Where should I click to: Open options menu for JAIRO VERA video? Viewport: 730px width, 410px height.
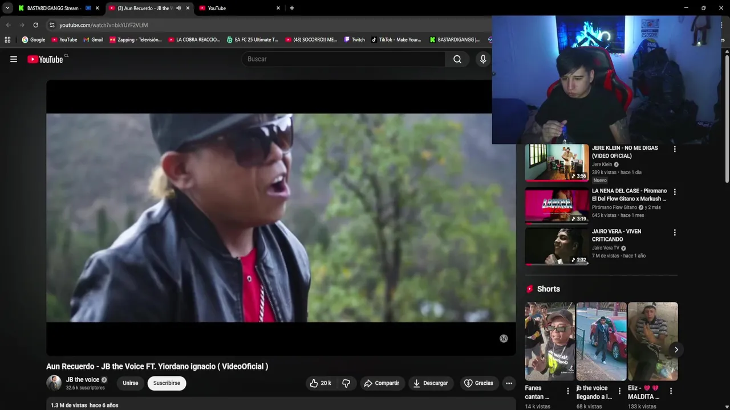675,232
